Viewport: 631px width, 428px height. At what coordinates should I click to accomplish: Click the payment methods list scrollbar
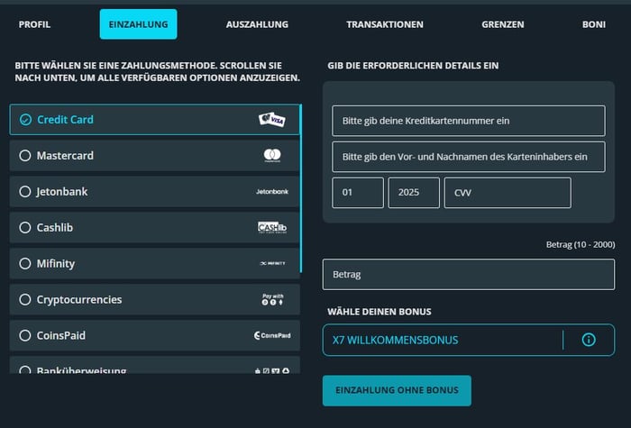[301, 188]
